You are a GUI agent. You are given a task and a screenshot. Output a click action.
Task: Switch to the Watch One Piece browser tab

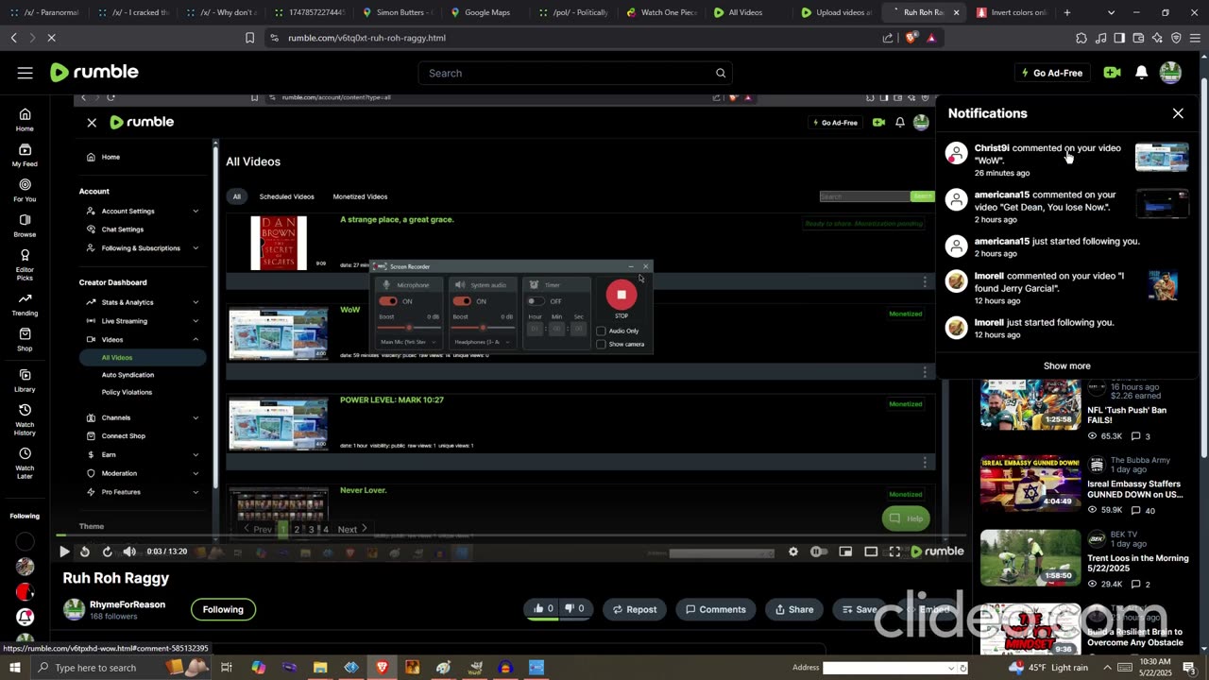(x=660, y=12)
